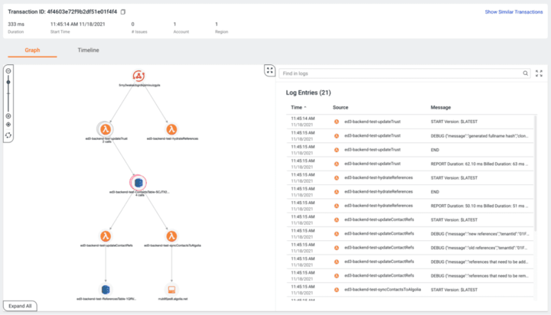Click the Log Entries (21) heading

tap(308, 93)
